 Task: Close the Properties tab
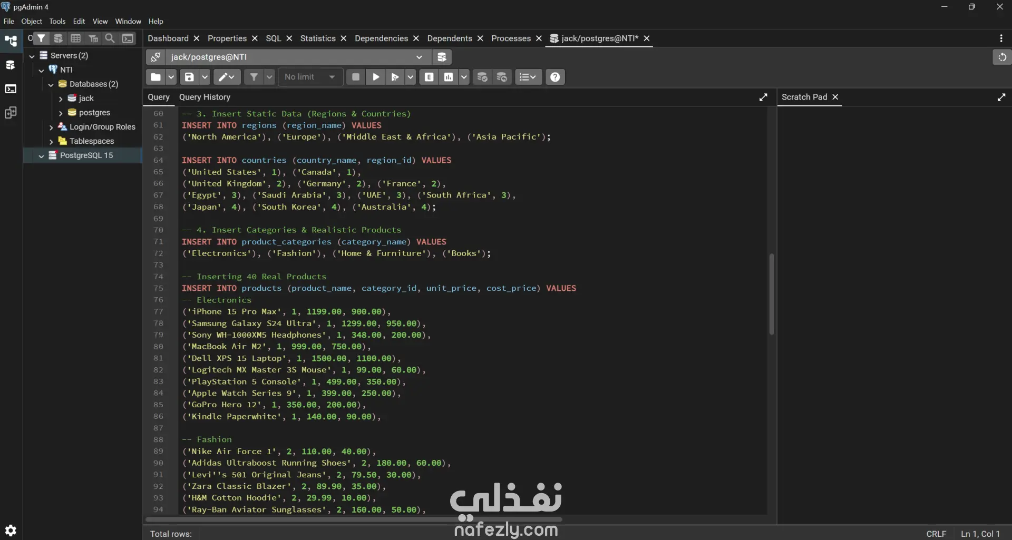(255, 38)
